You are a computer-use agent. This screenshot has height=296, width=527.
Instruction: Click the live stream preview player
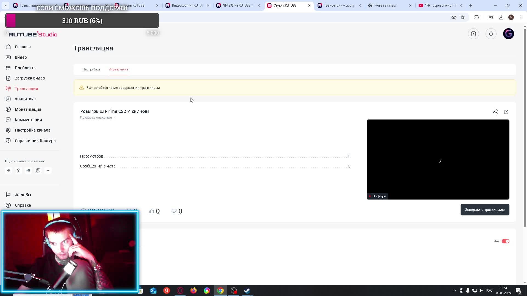coord(438,160)
